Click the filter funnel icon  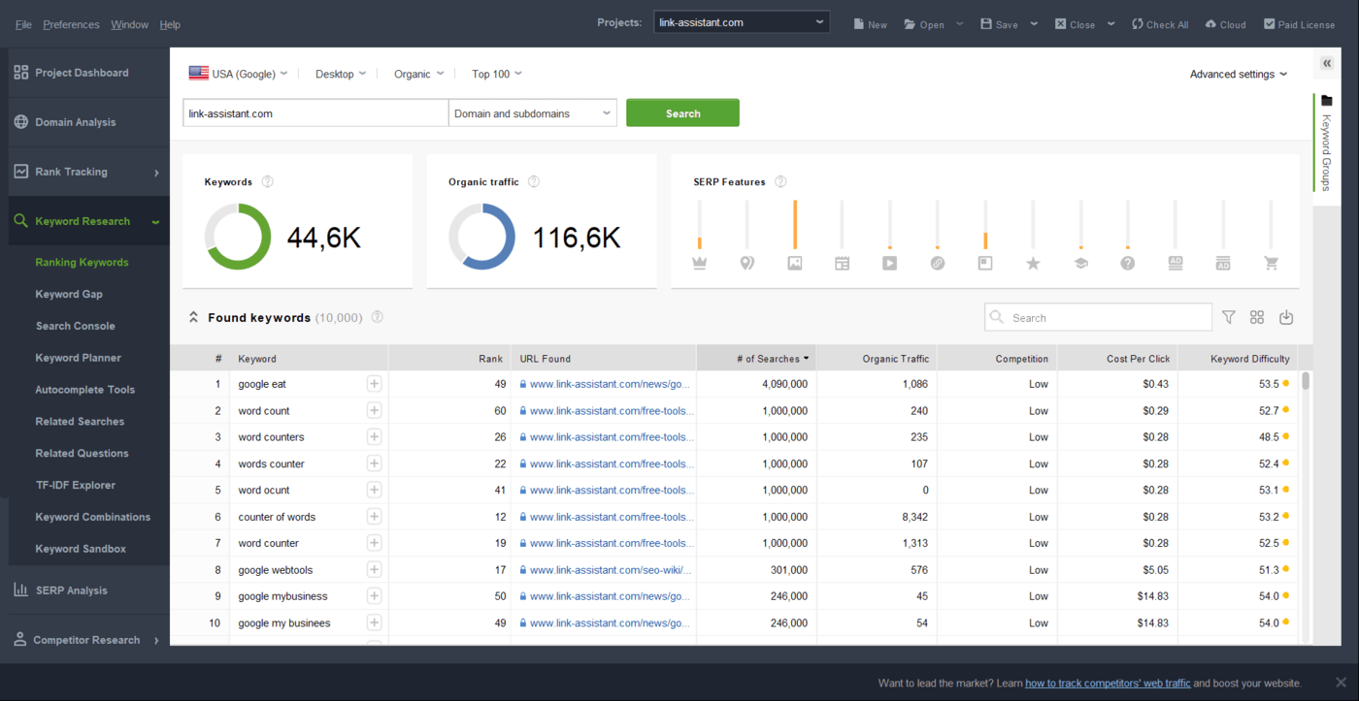pyautogui.click(x=1229, y=317)
